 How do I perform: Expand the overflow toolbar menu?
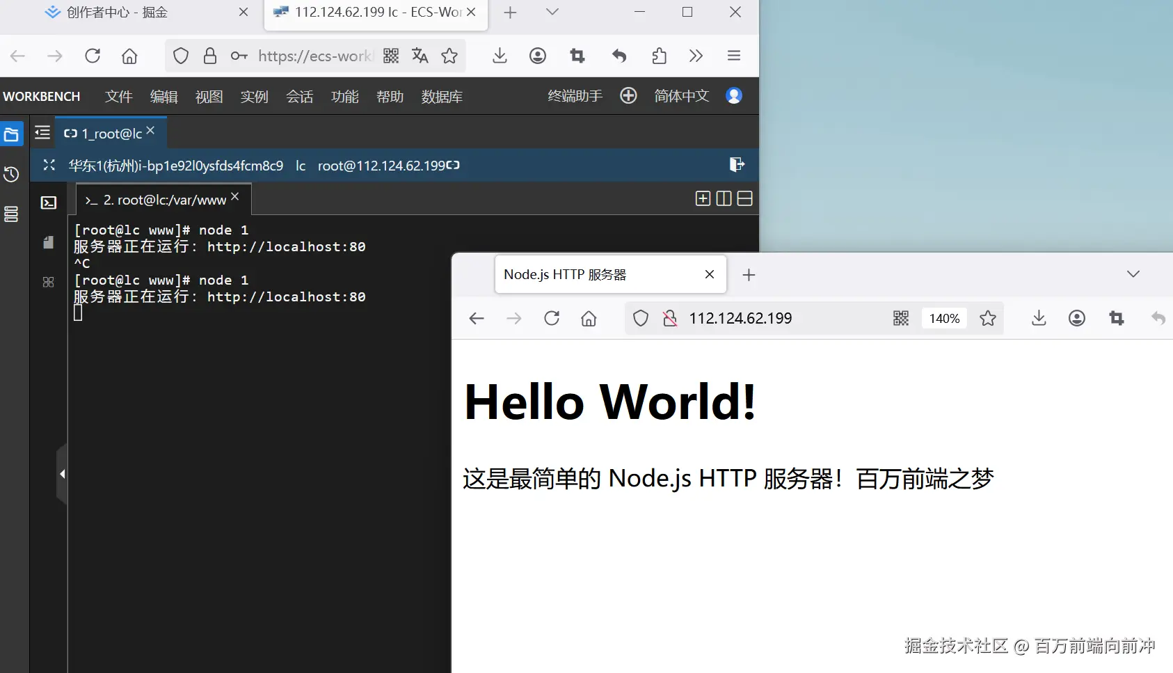pyautogui.click(x=696, y=56)
